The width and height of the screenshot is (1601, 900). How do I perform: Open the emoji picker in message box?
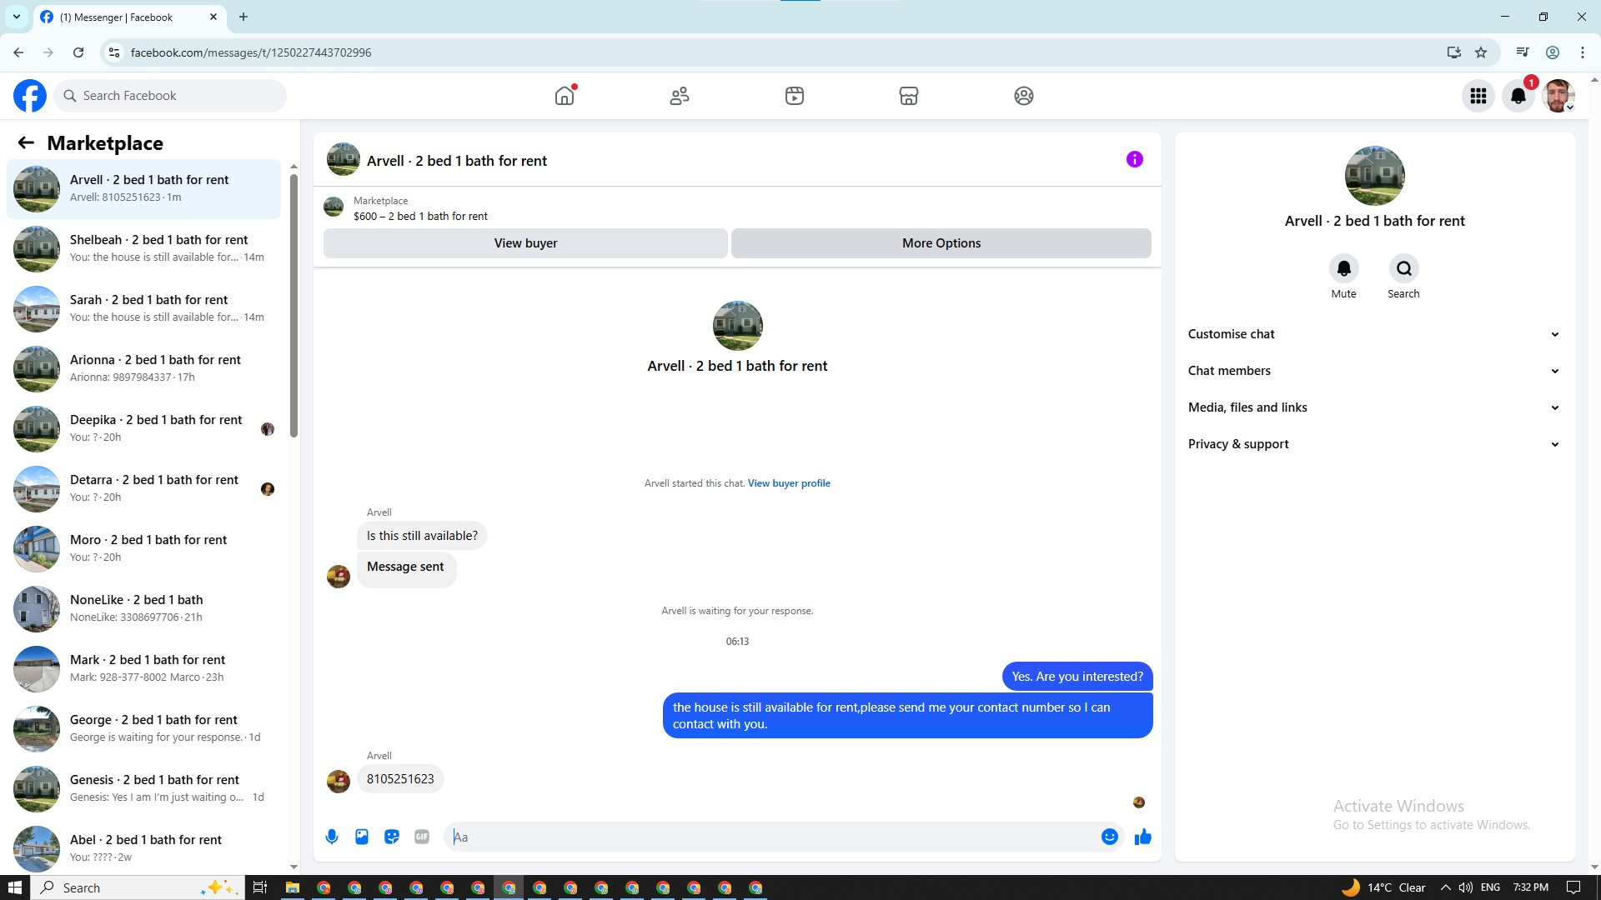1109,837
